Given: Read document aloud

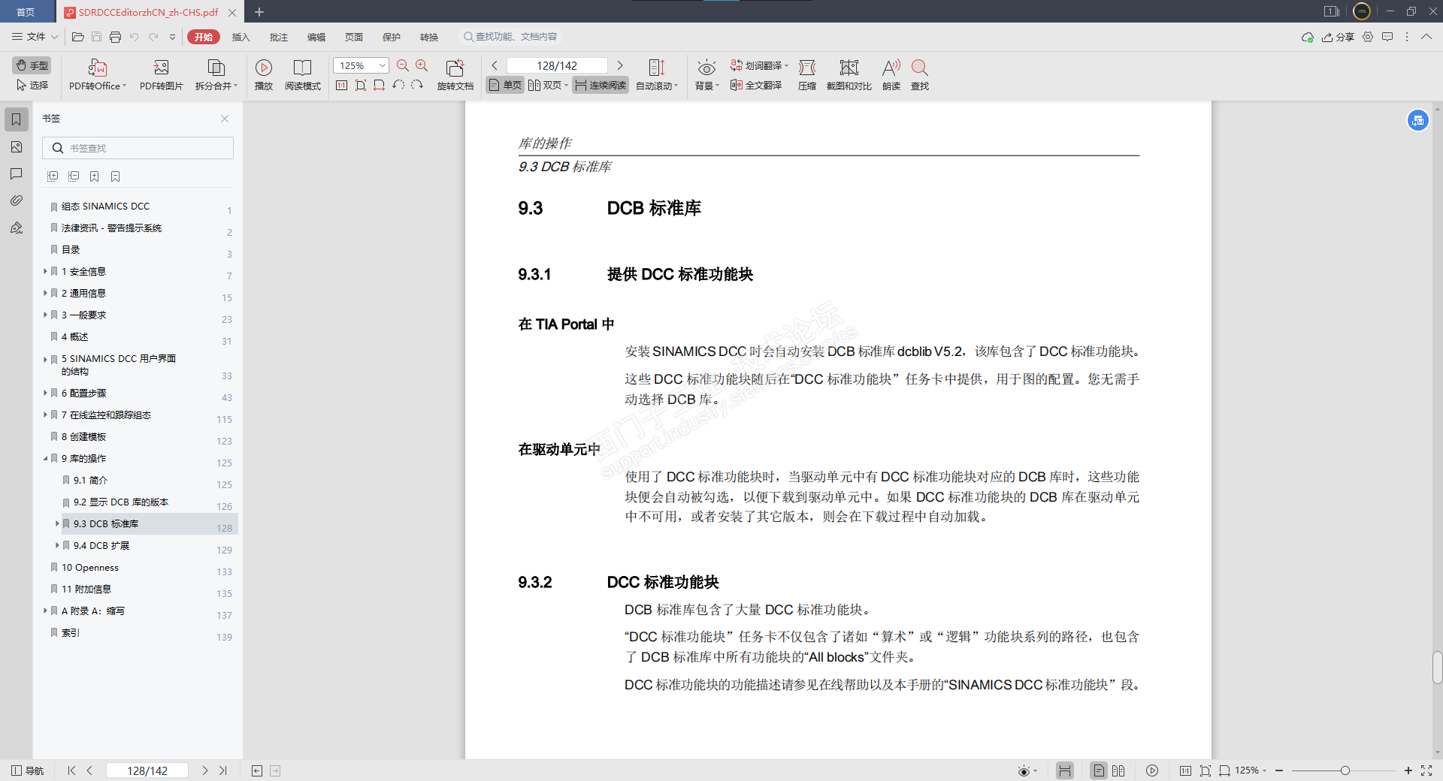Looking at the screenshot, I should [x=891, y=75].
